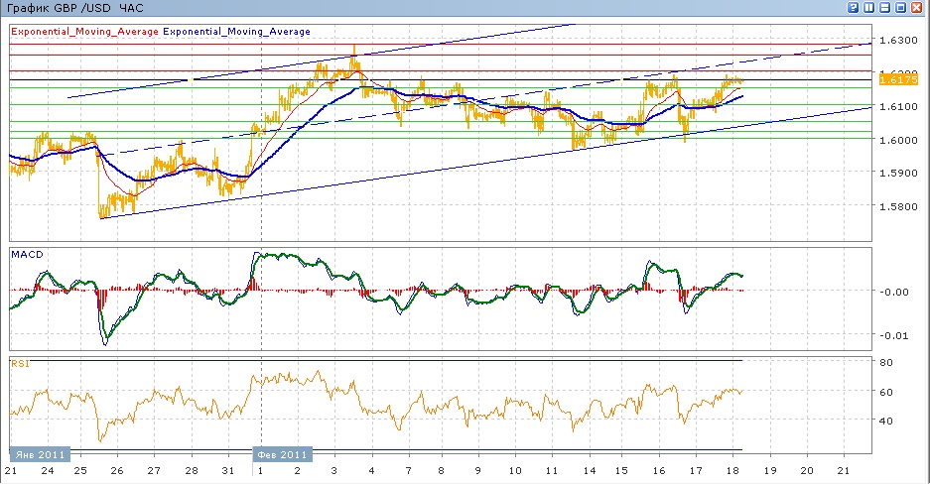Click the orange 1.6175 current price tag
The height and width of the screenshot is (484, 930).
tap(893, 79)
